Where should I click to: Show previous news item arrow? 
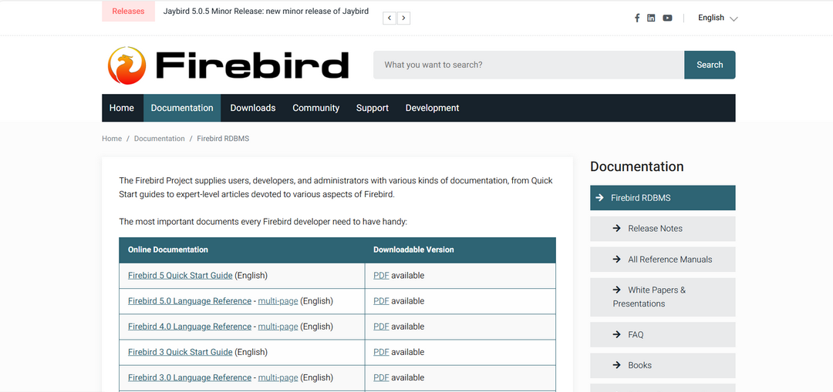point(390,18)
